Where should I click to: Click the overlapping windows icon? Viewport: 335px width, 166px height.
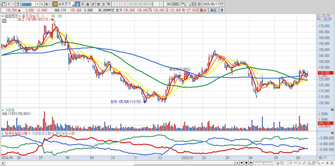coord(282,163)
